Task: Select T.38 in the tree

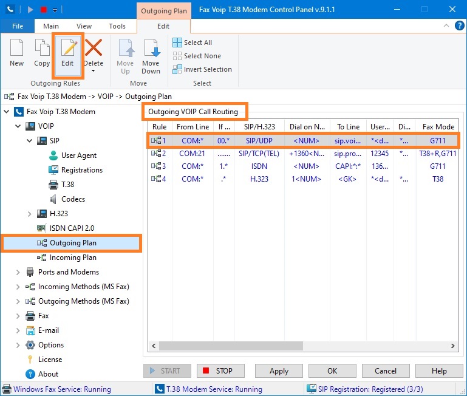Action: pos(67,185)
